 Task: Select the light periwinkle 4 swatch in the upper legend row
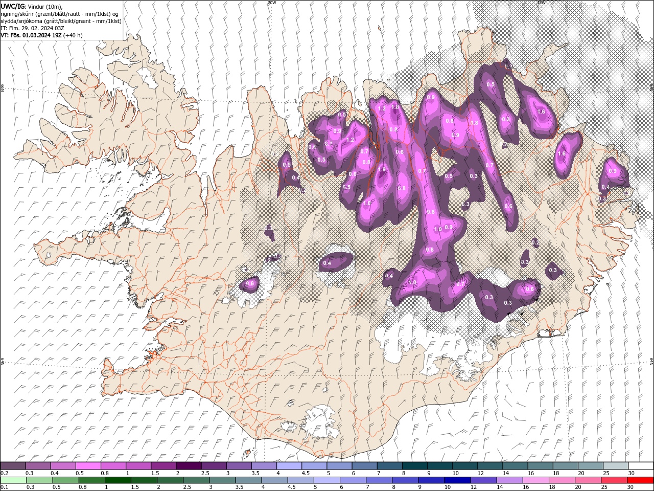pyautogui.click(x=289, y=465)
